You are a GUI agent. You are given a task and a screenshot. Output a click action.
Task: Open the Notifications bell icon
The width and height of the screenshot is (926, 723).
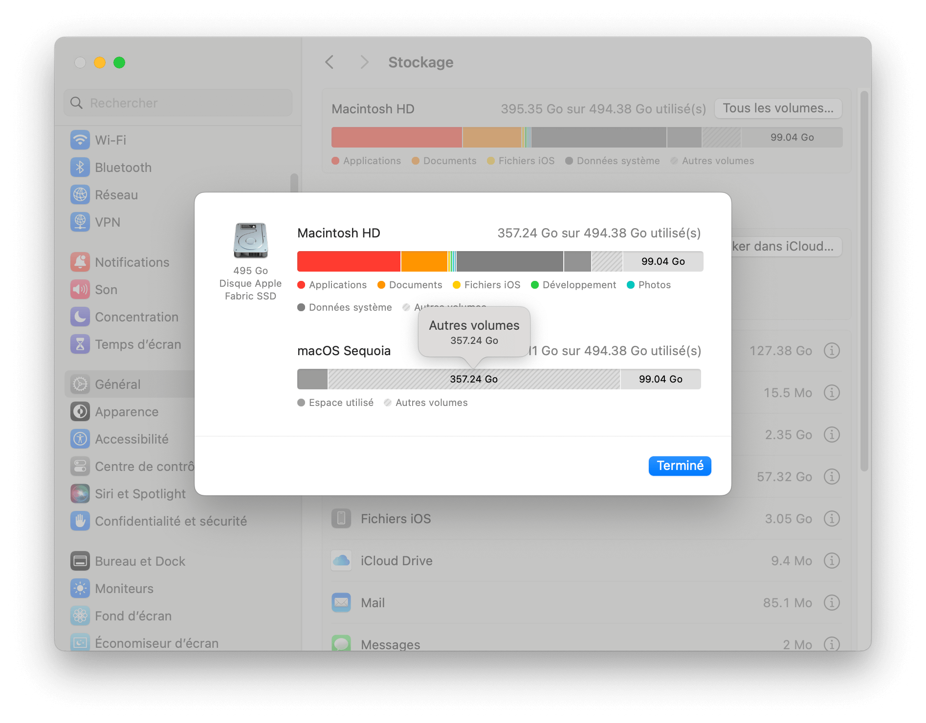click(x=80, y=262)
